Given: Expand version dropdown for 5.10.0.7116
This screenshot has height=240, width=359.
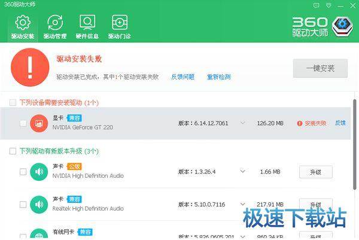Looking at the screenshot, I should (242, 204).
